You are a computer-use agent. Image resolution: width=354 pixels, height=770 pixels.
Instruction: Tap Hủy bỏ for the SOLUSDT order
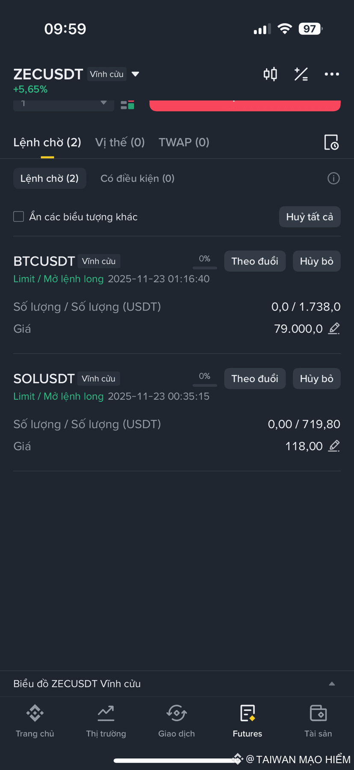pos(316,379)
